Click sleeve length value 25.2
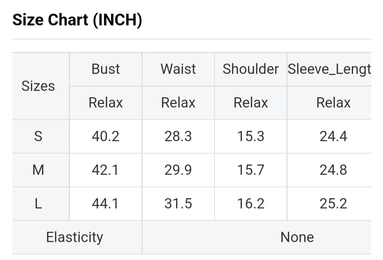This screenshot has height=260, width=383. tap(333, 204)
